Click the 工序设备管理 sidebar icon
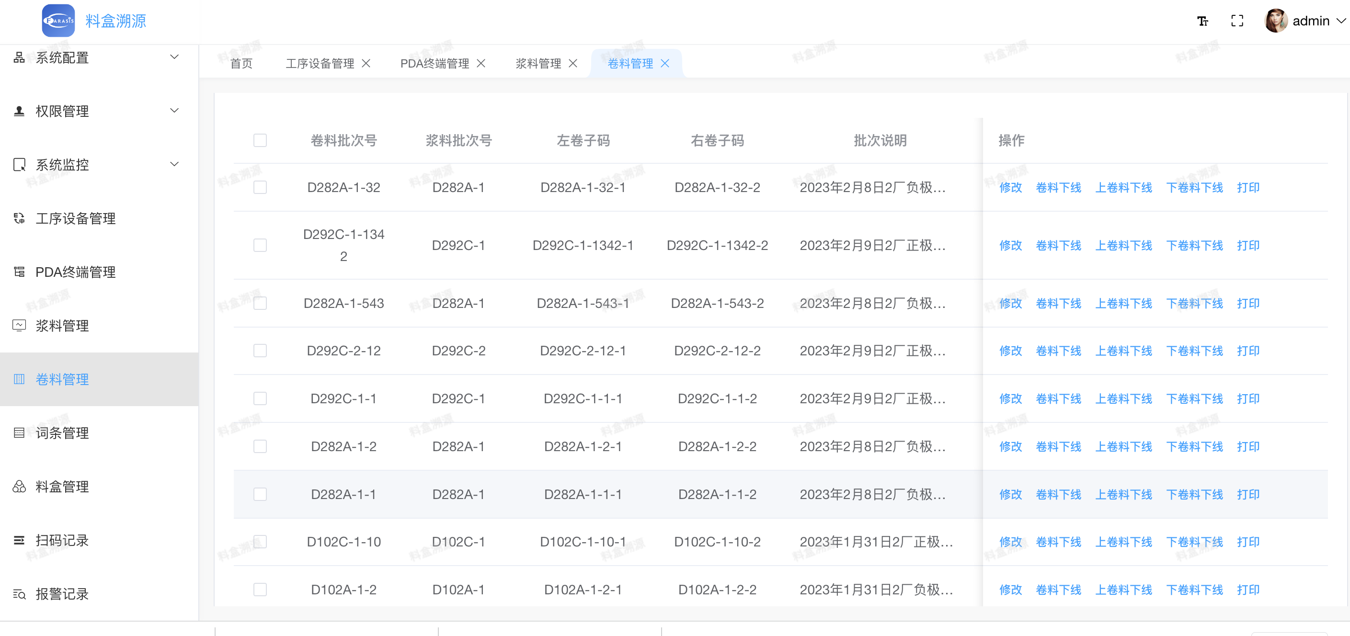This screenshot has width=1350, height=636. click(19, 218)
